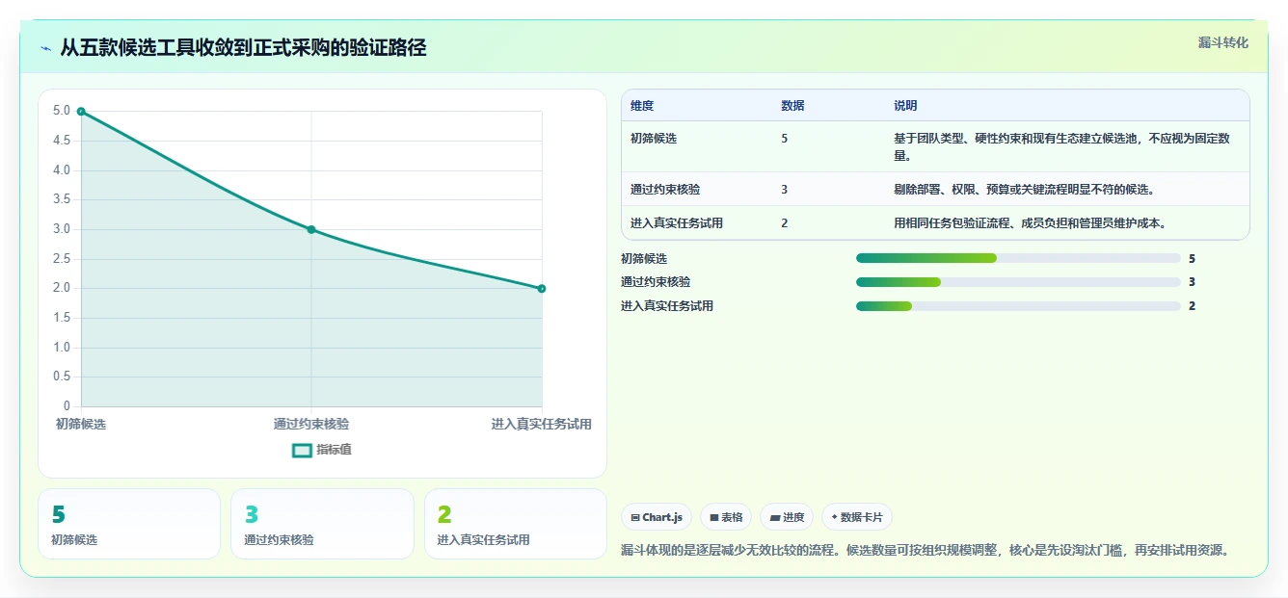Image resolution: width=1288 pixels, height=598 pixels.
Task: Click the 初筛候选 x-axis label under chart
Action: click(x=81, y=424)
